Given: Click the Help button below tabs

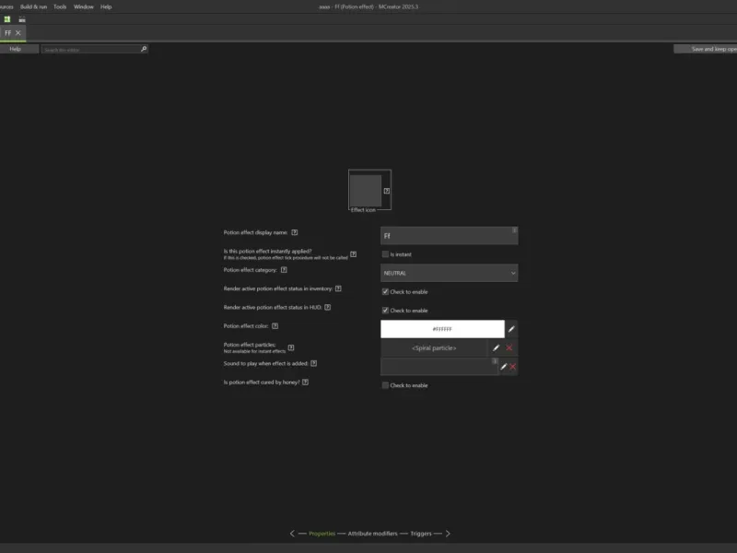Looking at the screenshot, I should tap(16, 49).
